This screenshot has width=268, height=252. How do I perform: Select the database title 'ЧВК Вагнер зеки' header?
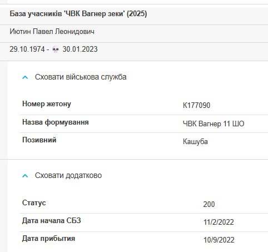pos(78,14)
